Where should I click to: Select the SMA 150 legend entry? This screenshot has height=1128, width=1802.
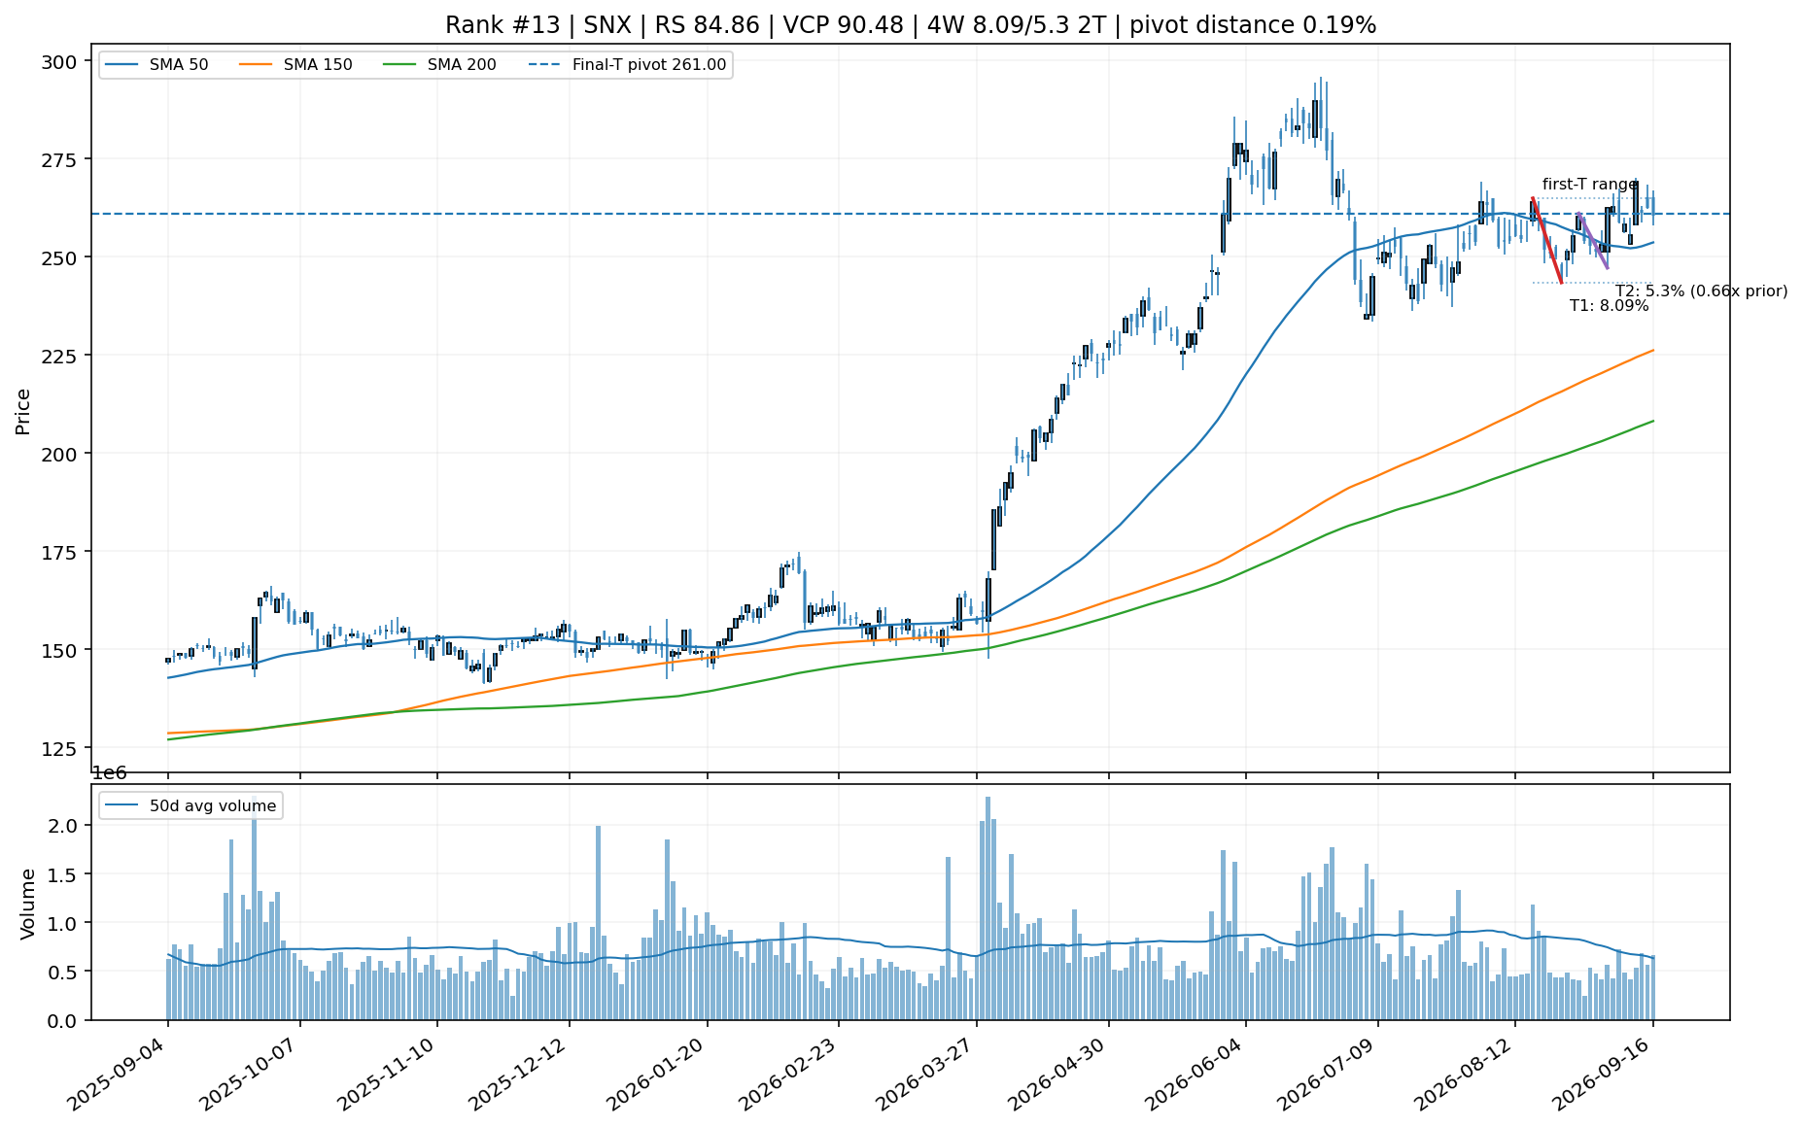click(295, 65)
